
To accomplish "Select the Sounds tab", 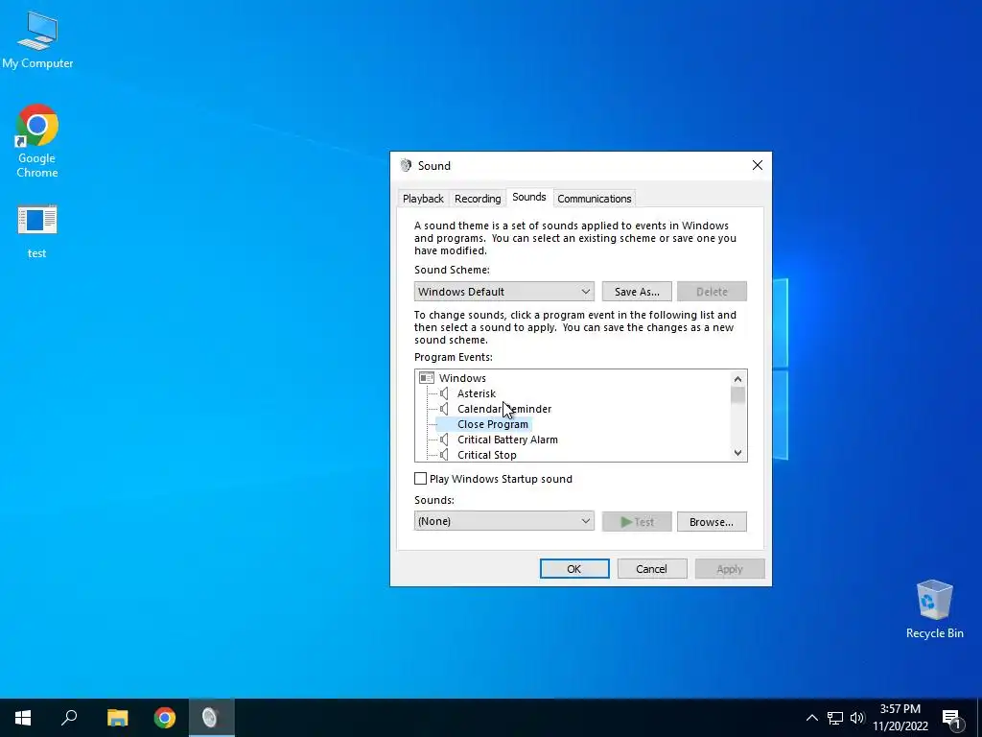I will click(x=529, y=197).
